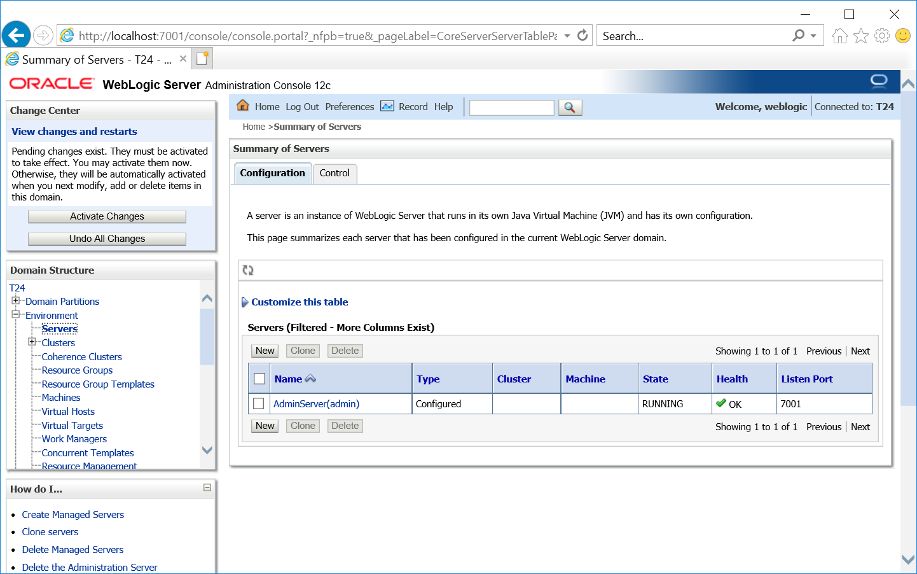Click the Record icon in toolbar
Viewport: 917px width, 574px height.
(387, 106)
